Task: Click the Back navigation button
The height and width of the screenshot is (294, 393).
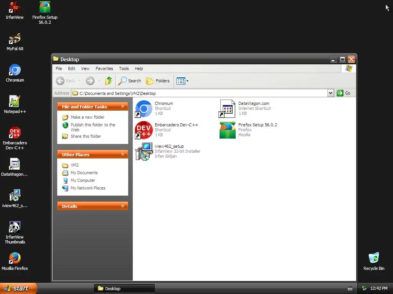Action: coord(65,81)
